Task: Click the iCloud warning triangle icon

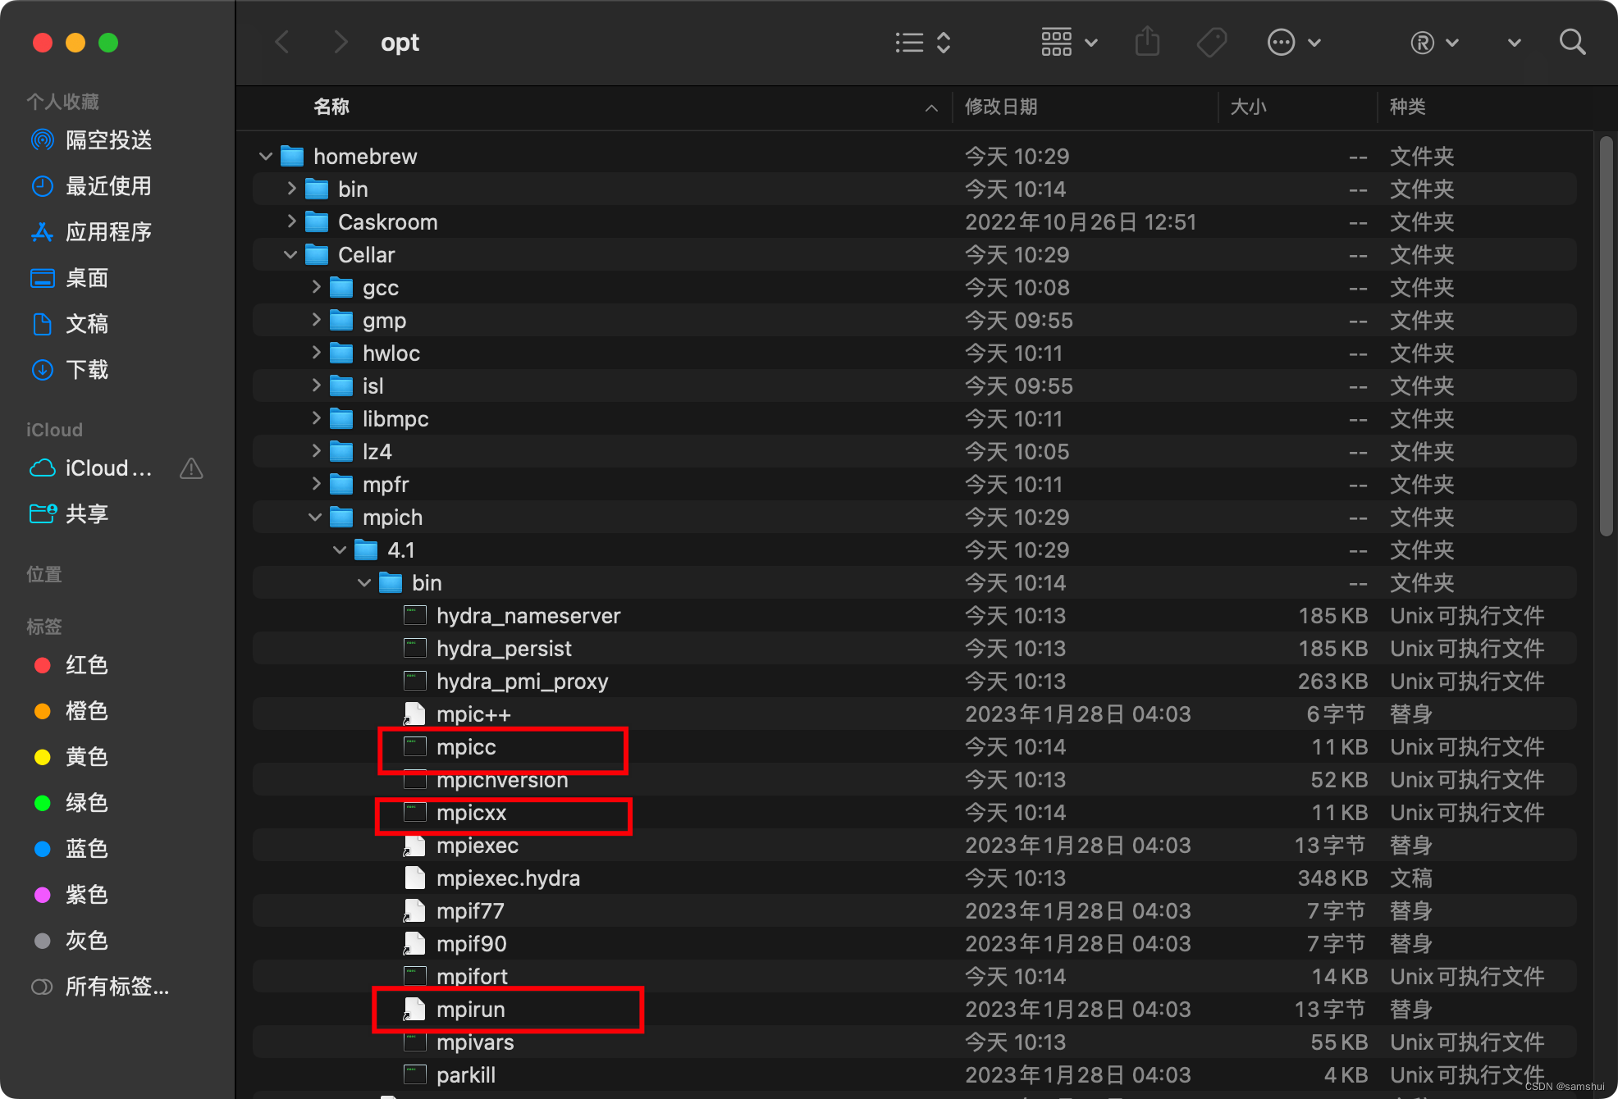Action: click(x=191, y=468)
